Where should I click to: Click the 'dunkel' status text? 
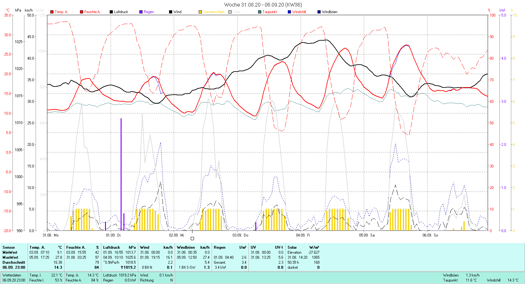pos(292,267)
